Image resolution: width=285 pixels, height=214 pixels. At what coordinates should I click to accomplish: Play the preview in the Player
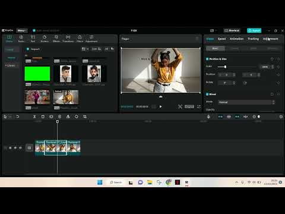point(160,106)
